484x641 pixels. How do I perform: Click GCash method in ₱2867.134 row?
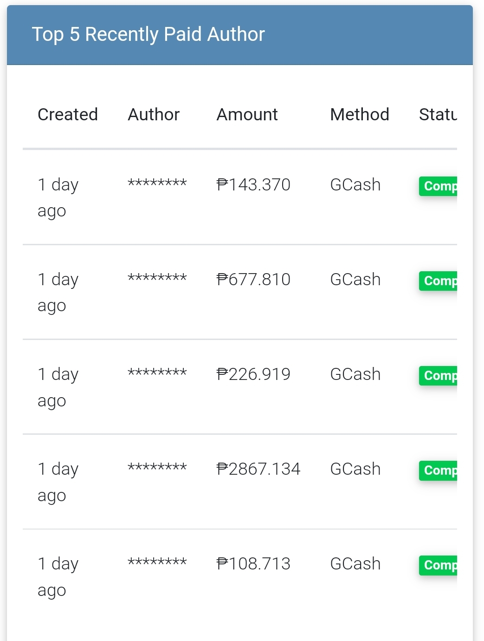click(355, 469)
